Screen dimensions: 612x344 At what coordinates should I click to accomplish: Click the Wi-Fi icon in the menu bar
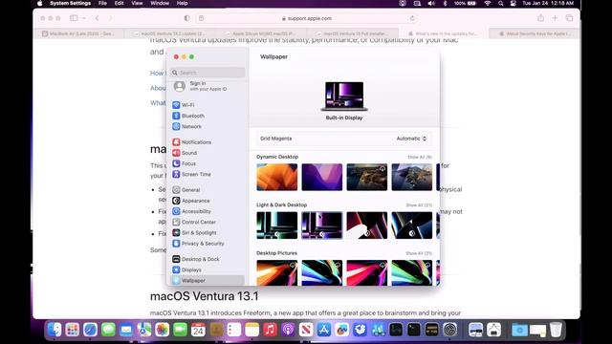pyautogui.click(x=488, y=3)
